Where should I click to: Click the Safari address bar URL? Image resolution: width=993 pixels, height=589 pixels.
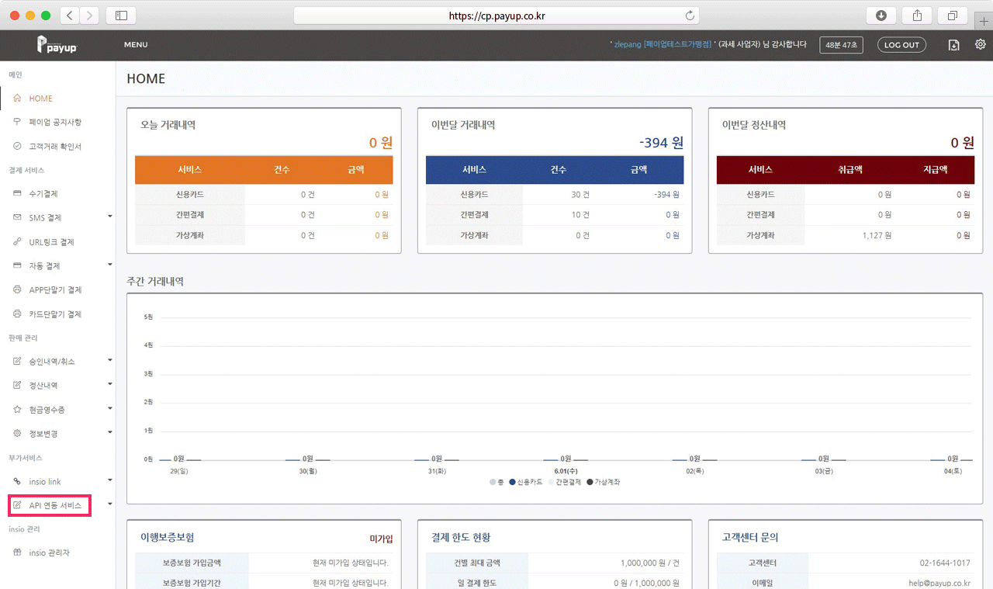[x=496, y=16]
